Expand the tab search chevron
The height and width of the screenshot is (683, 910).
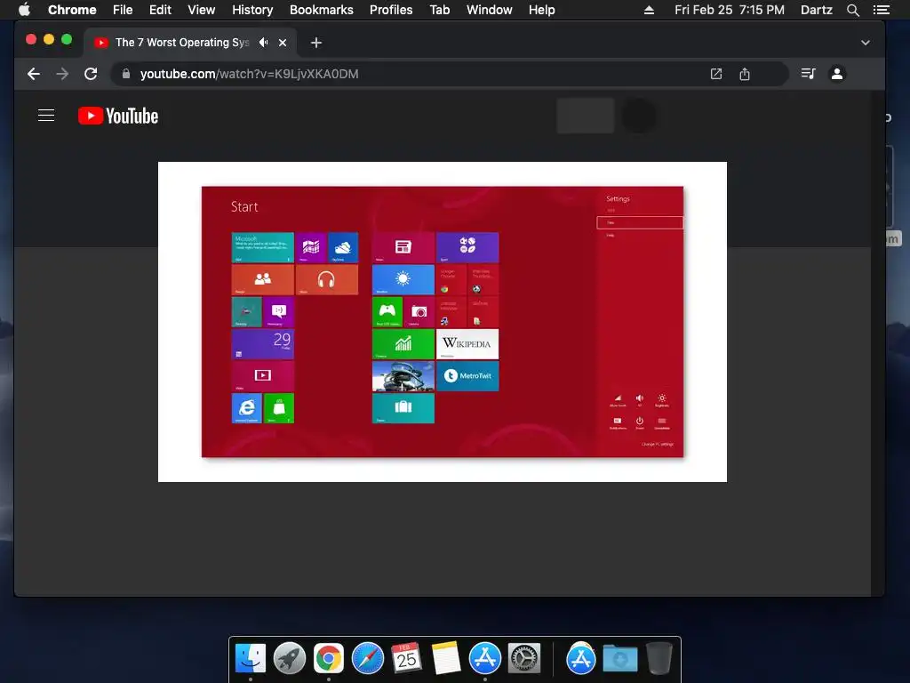(866, 43)
